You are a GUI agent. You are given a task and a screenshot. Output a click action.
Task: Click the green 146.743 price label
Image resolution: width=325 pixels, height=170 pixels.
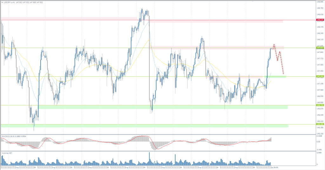click(320, 105)
